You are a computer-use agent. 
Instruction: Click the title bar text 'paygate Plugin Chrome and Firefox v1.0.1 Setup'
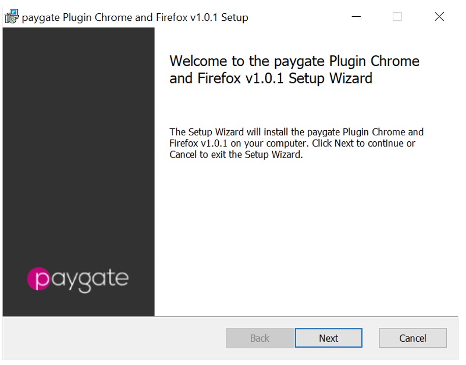135,17
